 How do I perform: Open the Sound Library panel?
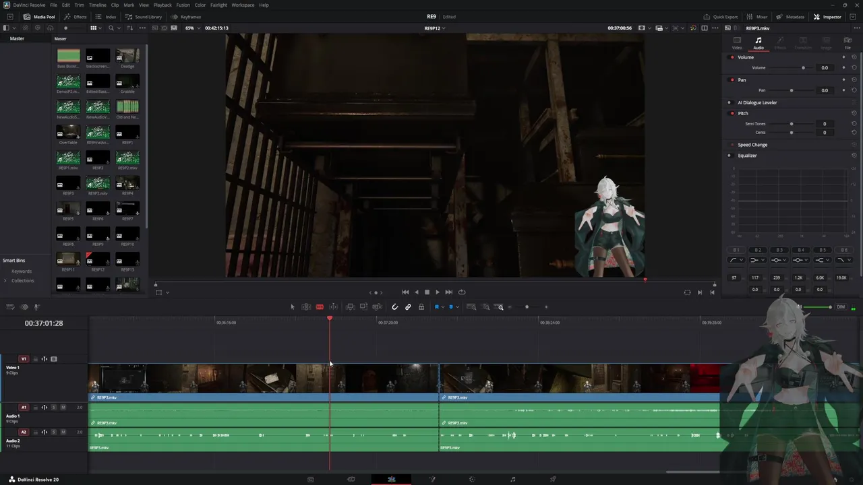[143, 17]
